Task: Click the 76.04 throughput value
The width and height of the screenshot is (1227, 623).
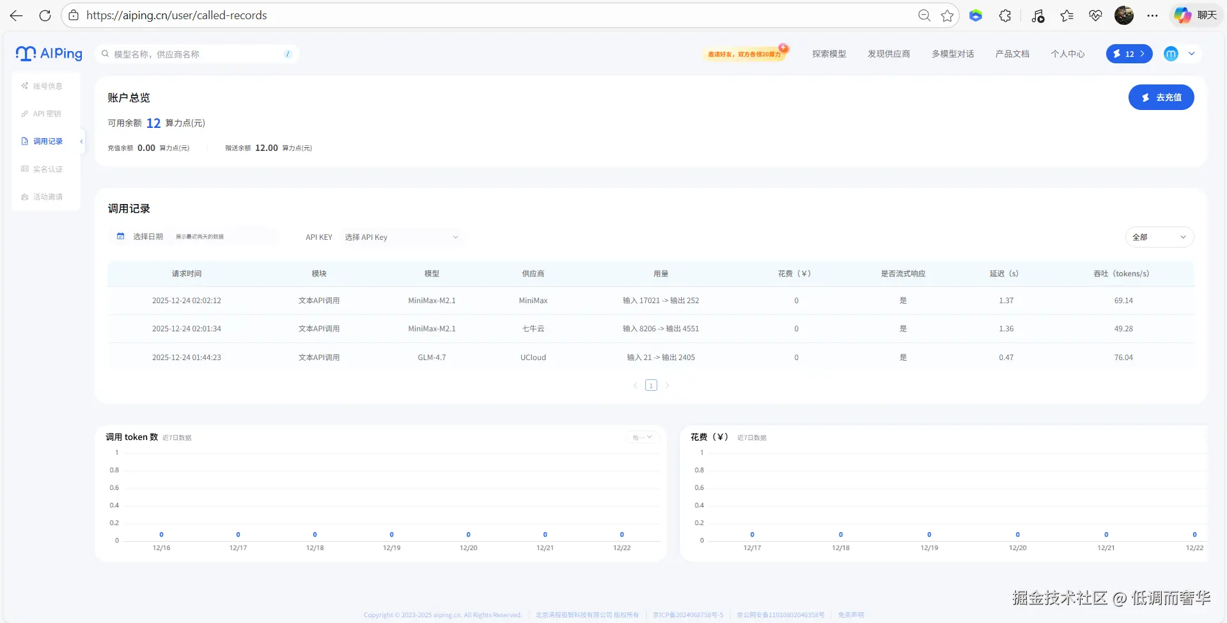Action: point(1123,358)
